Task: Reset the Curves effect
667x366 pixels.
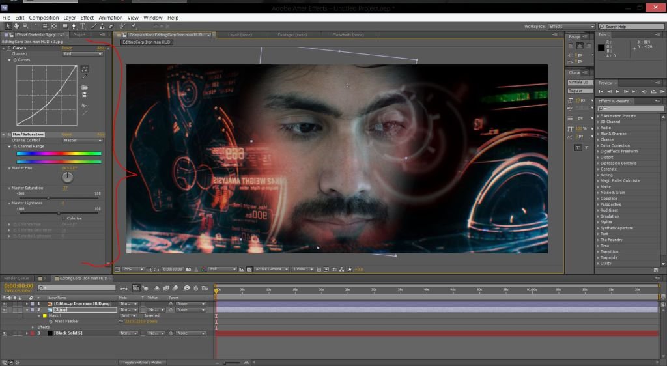Action: pos(66,48)
